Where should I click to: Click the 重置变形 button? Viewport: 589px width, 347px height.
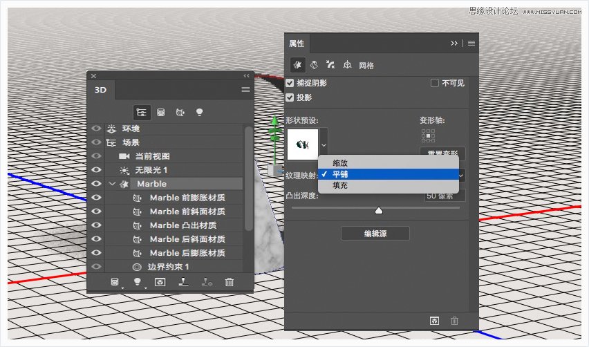click(x=442, y=153)
